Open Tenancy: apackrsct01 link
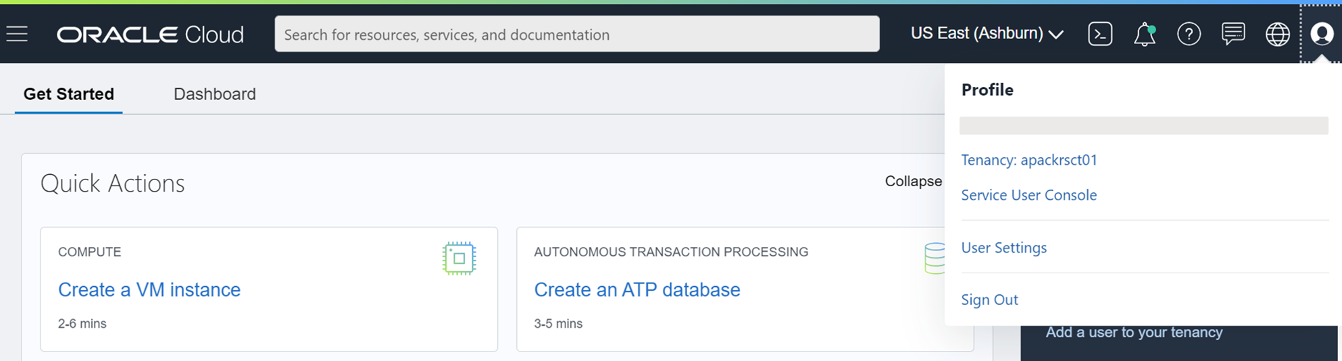The image size is (1342, 361). pyautogui.click(x=1029, y=160)
